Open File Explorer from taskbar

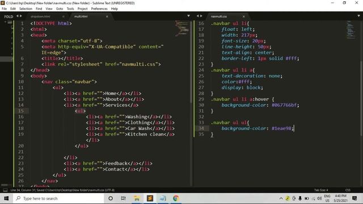(137, 198)
